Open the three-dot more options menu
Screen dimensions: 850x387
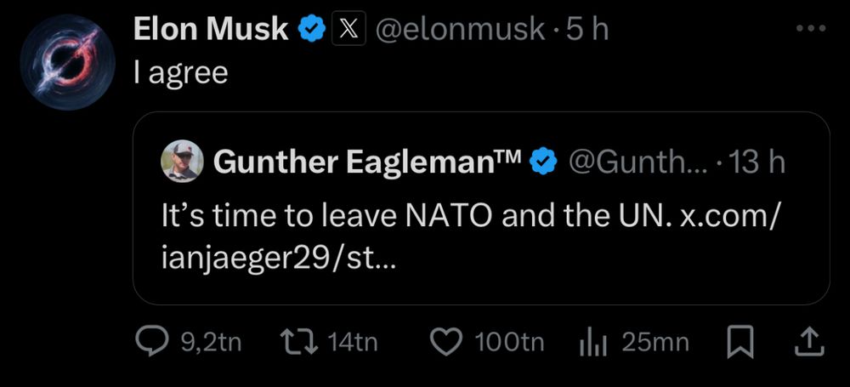pos(812,28)
